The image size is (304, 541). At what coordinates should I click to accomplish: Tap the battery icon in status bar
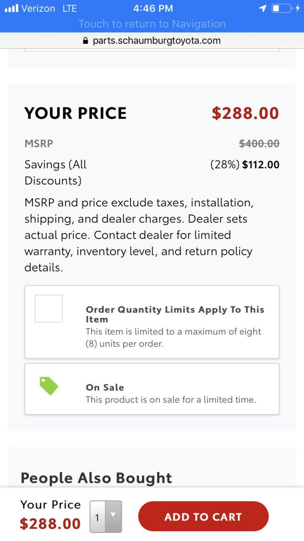click(282, 8)
